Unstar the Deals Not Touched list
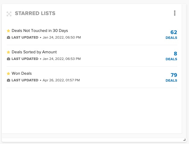This screenshot has width=189, height=144. pos(8,31)
